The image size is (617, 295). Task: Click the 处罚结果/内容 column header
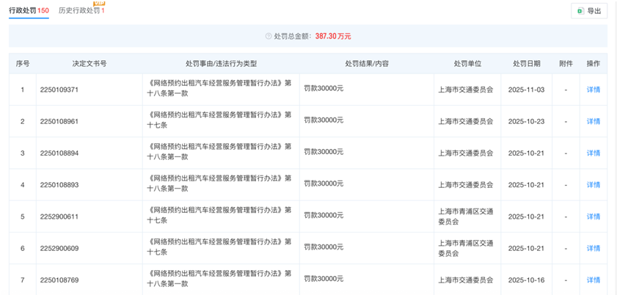click(x=367, y=64)
